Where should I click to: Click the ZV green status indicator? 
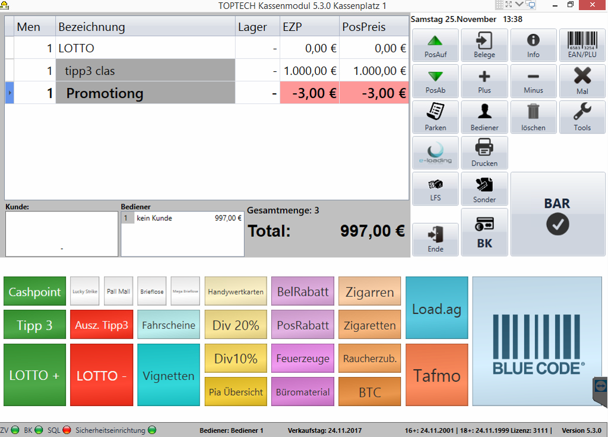pos(15,430)
